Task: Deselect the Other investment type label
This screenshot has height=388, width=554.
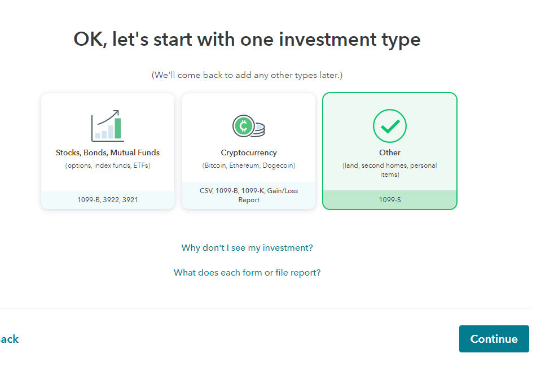Action: [x=390, y=152]
